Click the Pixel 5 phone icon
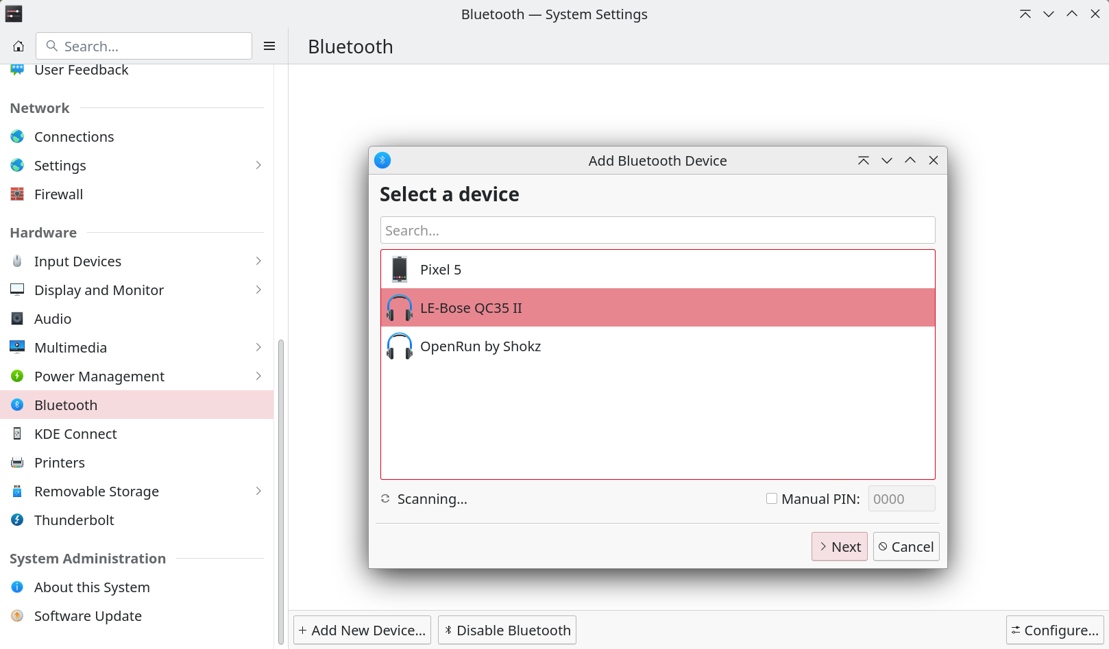The image size is (1109, 649). (x=400, y=269)
